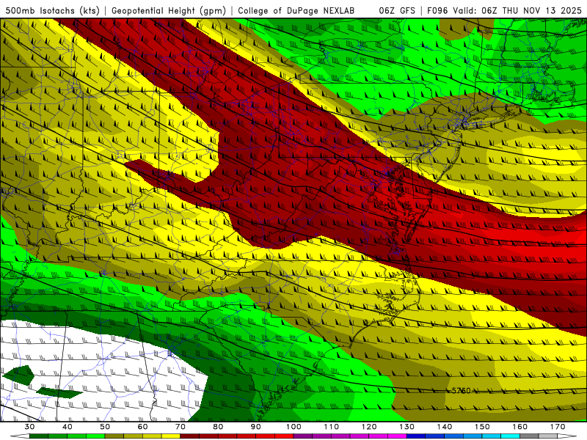Click the 140 value on the legend scale
Image resolution: width=587 pixels, height=440 pixels.
pyautogui.click(x=445, y=427)
